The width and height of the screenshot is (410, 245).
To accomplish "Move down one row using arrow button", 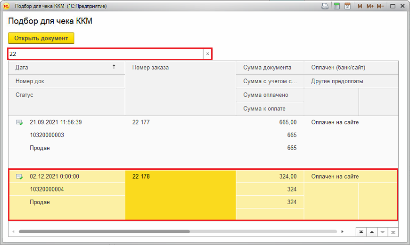I will pos(382,232).
